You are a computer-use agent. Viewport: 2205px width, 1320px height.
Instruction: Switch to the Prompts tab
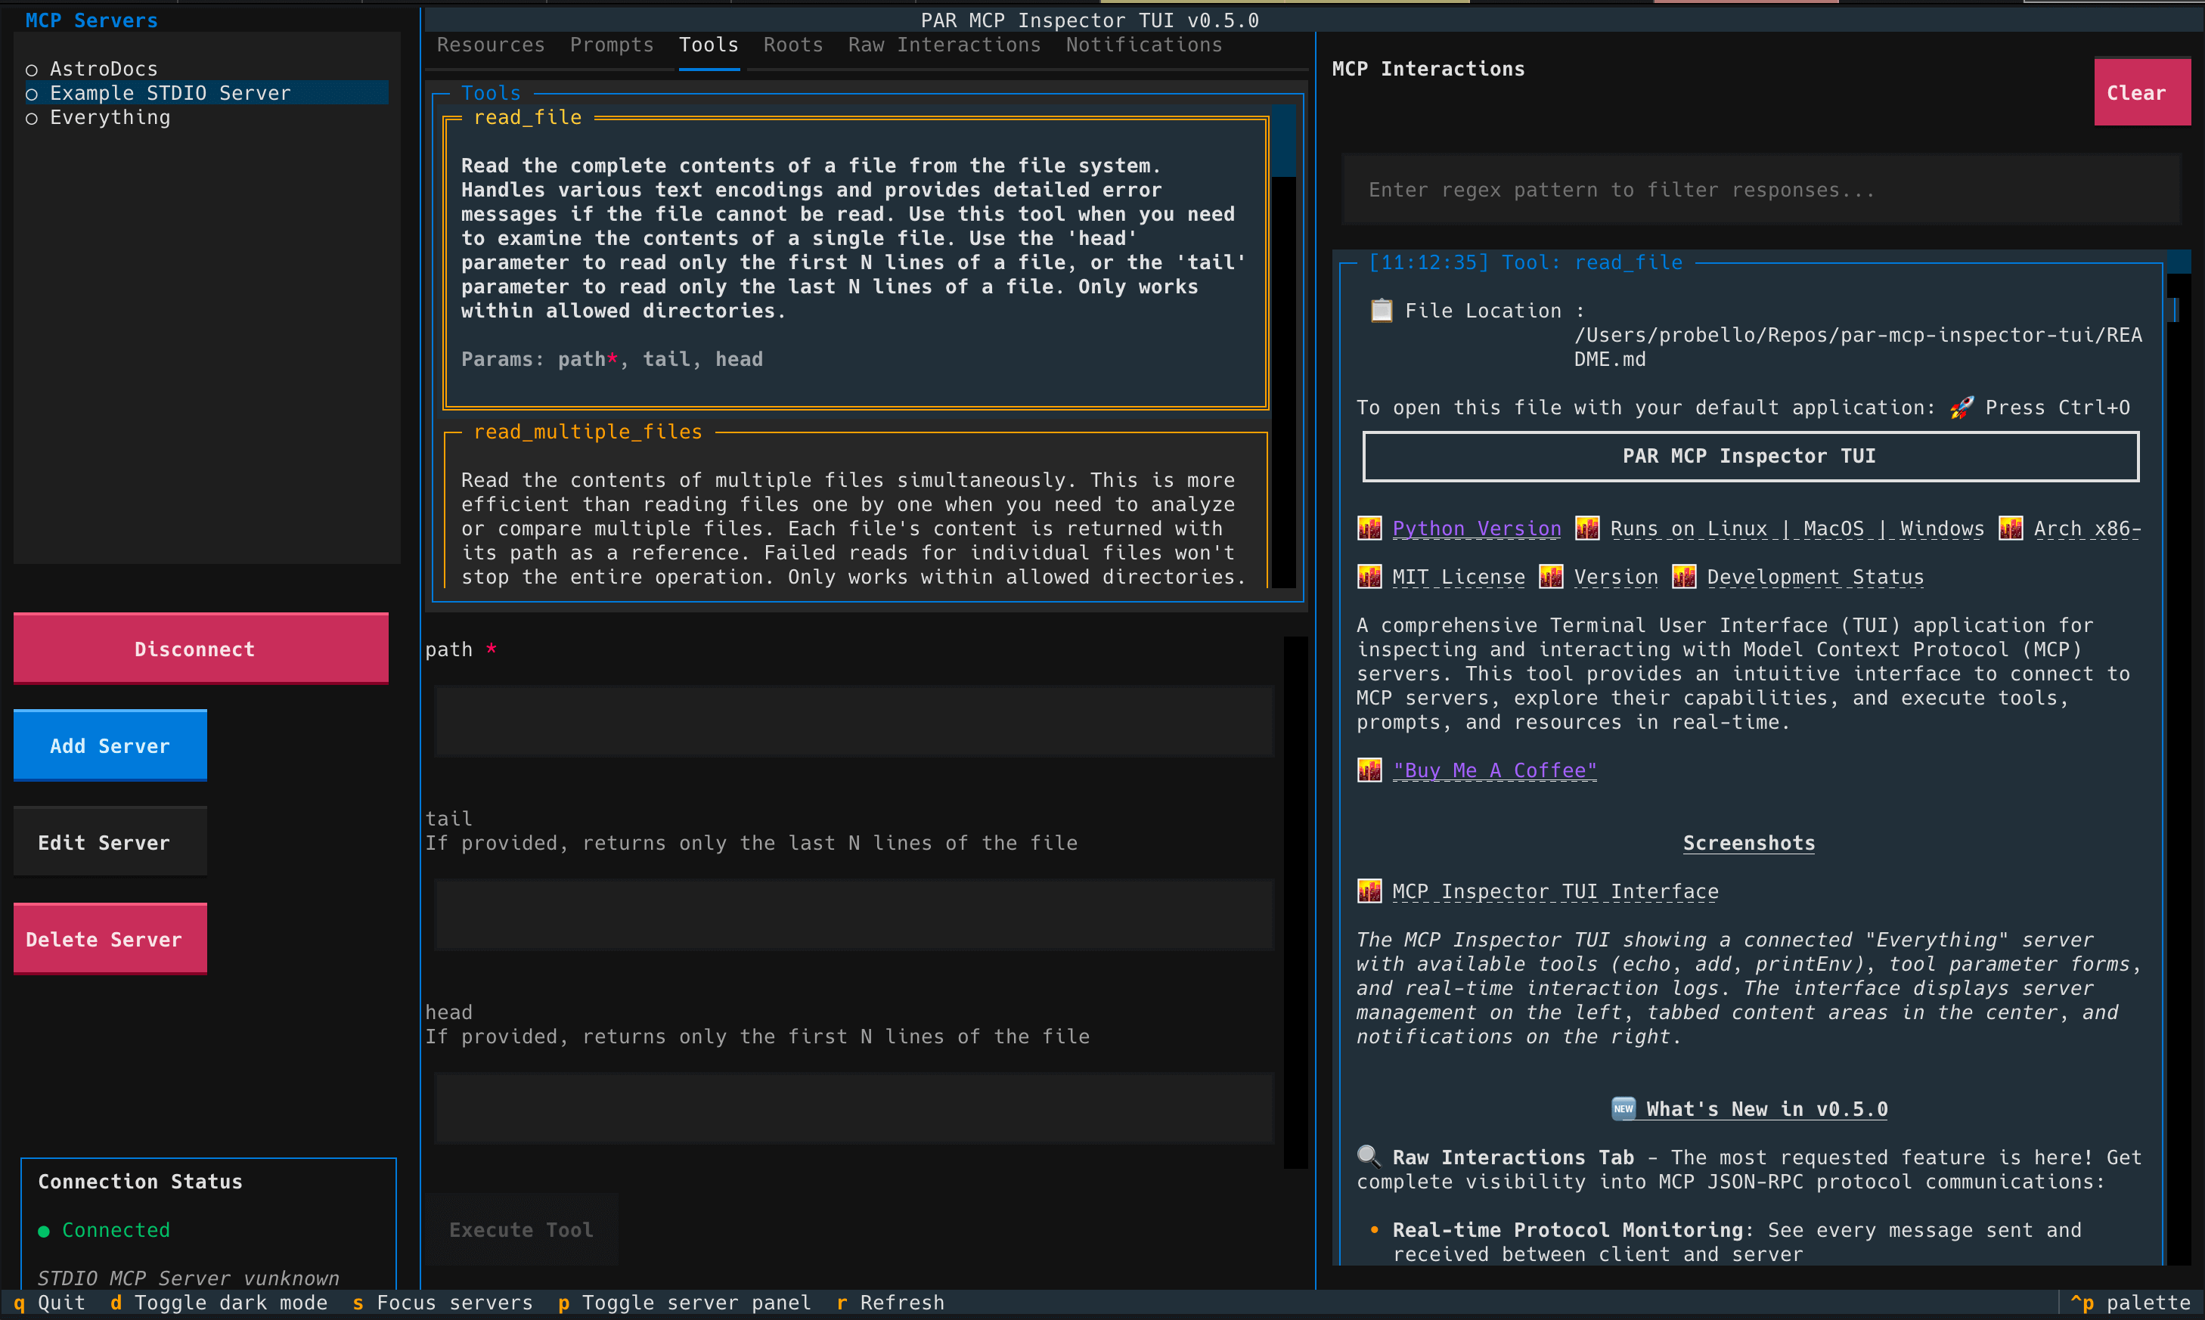[612, 45]
